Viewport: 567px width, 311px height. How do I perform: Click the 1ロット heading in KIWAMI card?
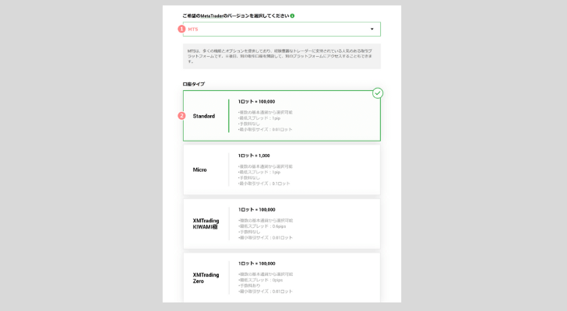click(x=256, y=209)
